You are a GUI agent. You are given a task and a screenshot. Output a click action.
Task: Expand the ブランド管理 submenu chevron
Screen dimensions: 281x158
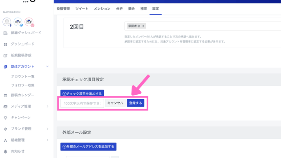pos(47,129)
